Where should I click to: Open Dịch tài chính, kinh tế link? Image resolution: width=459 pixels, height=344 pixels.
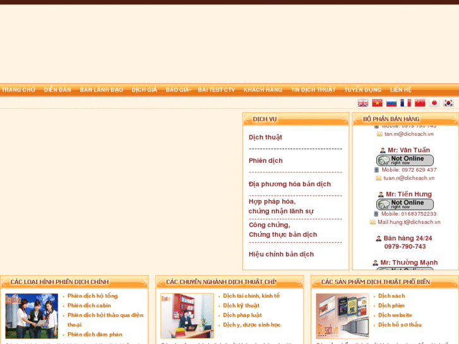pyautogui.click(x=251, y=296)
